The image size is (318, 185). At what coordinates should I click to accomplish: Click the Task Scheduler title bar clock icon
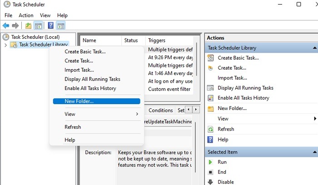[x=7, y=4]
